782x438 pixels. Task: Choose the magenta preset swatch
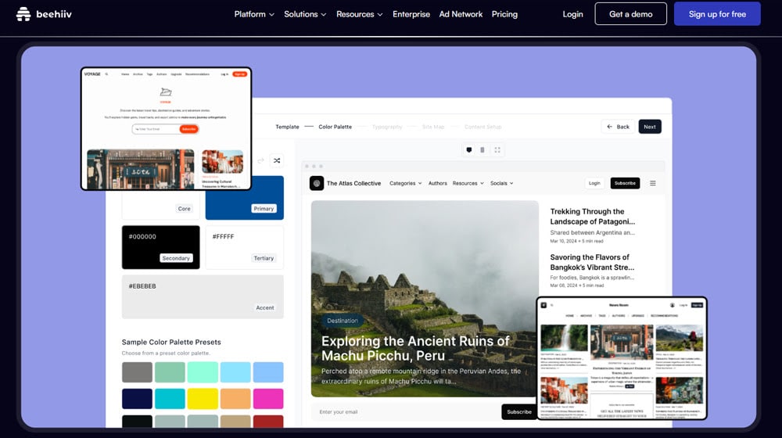coord(267,399)
